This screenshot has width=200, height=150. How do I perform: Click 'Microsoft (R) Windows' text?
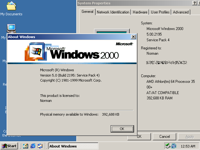(57, 70)
